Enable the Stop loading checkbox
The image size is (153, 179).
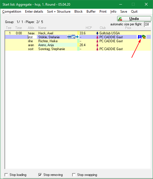coord(6,175)
